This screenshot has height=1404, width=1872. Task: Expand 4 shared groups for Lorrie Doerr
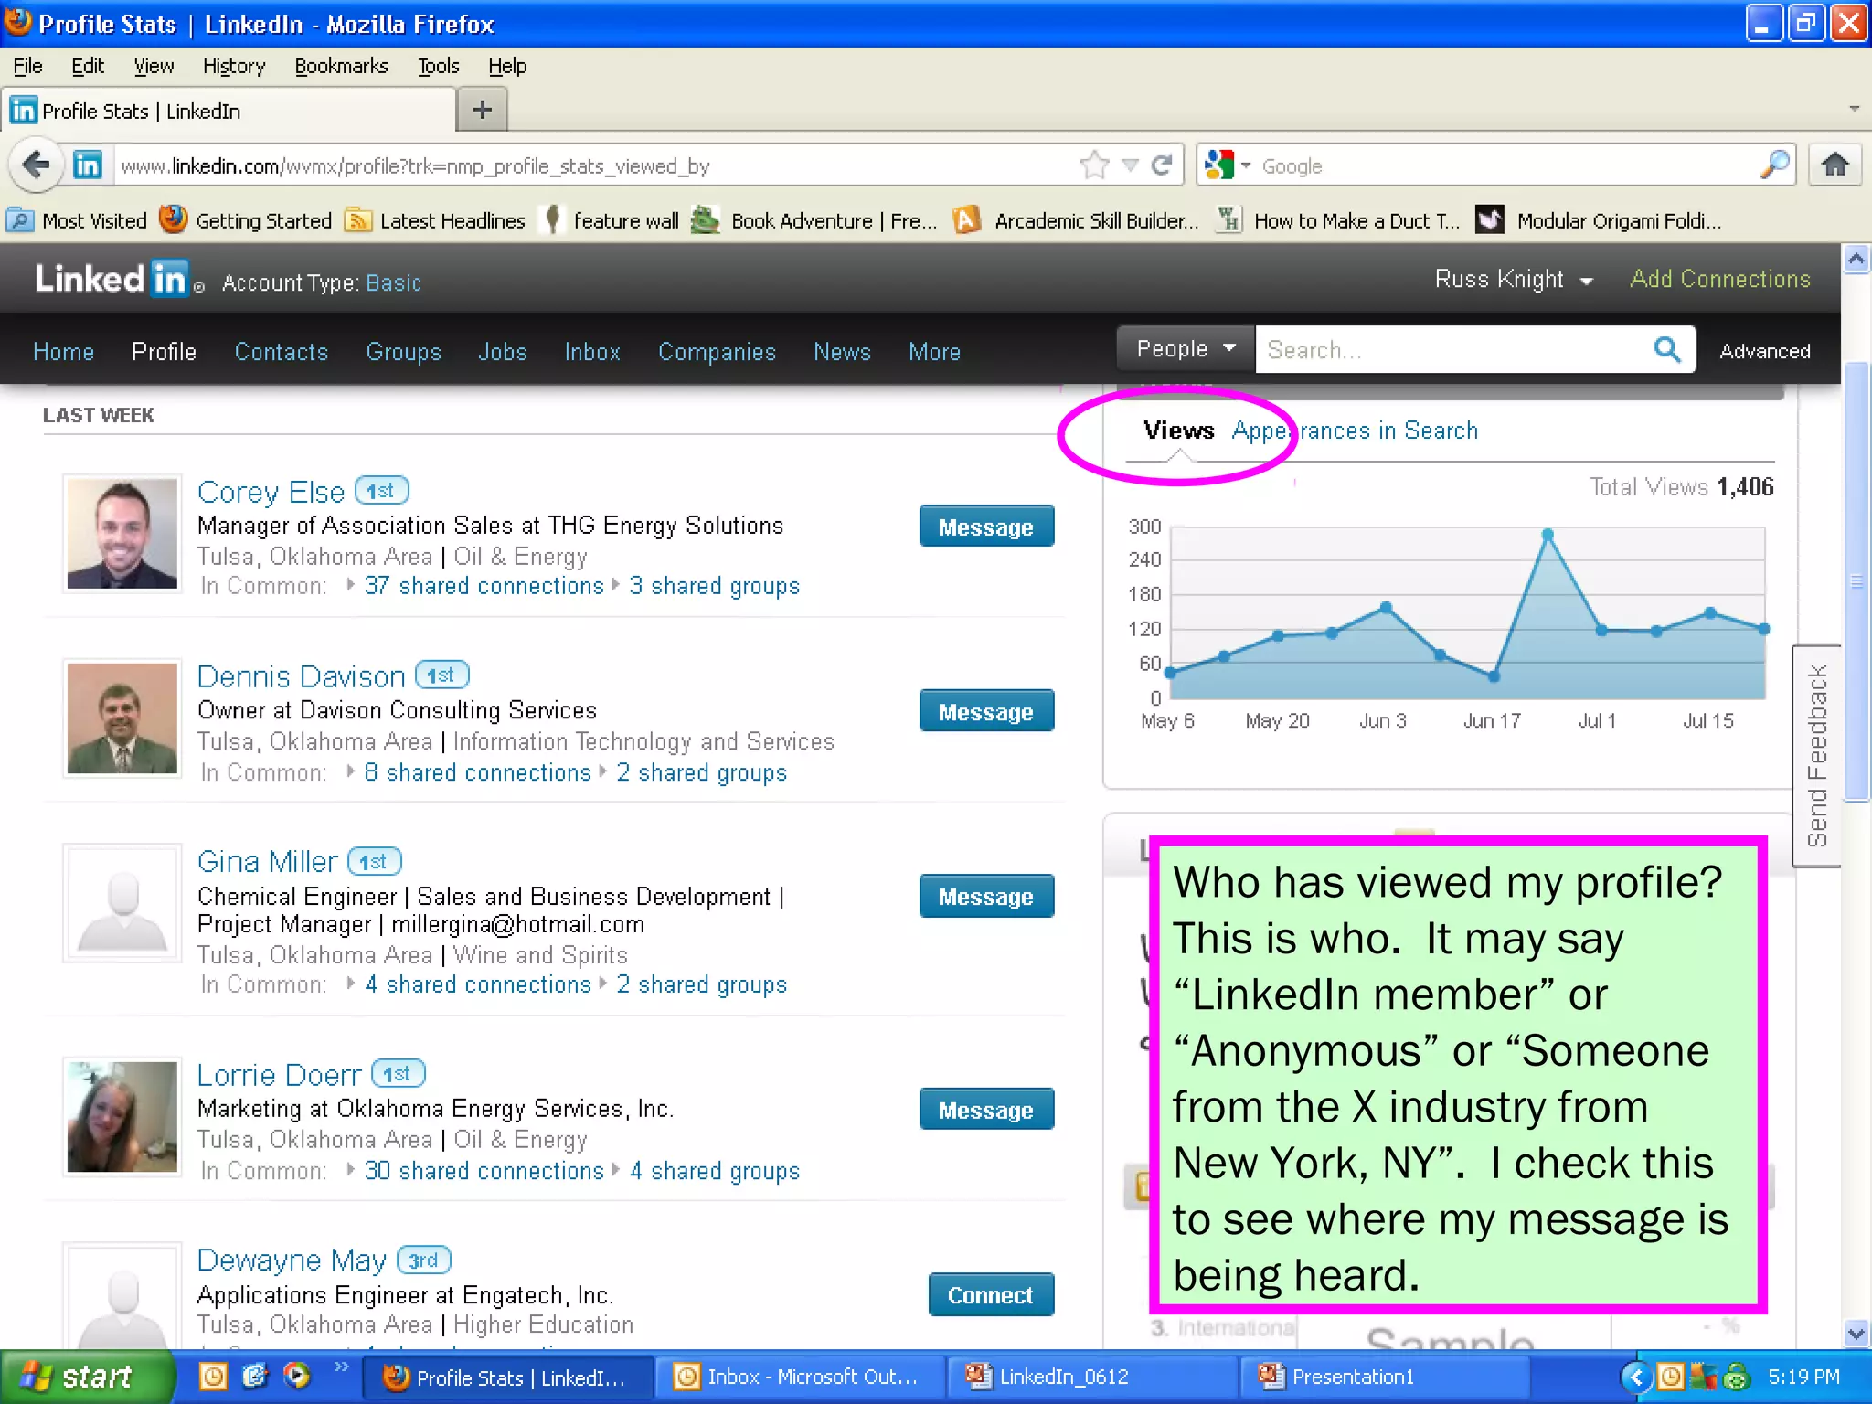[714, 1171]
